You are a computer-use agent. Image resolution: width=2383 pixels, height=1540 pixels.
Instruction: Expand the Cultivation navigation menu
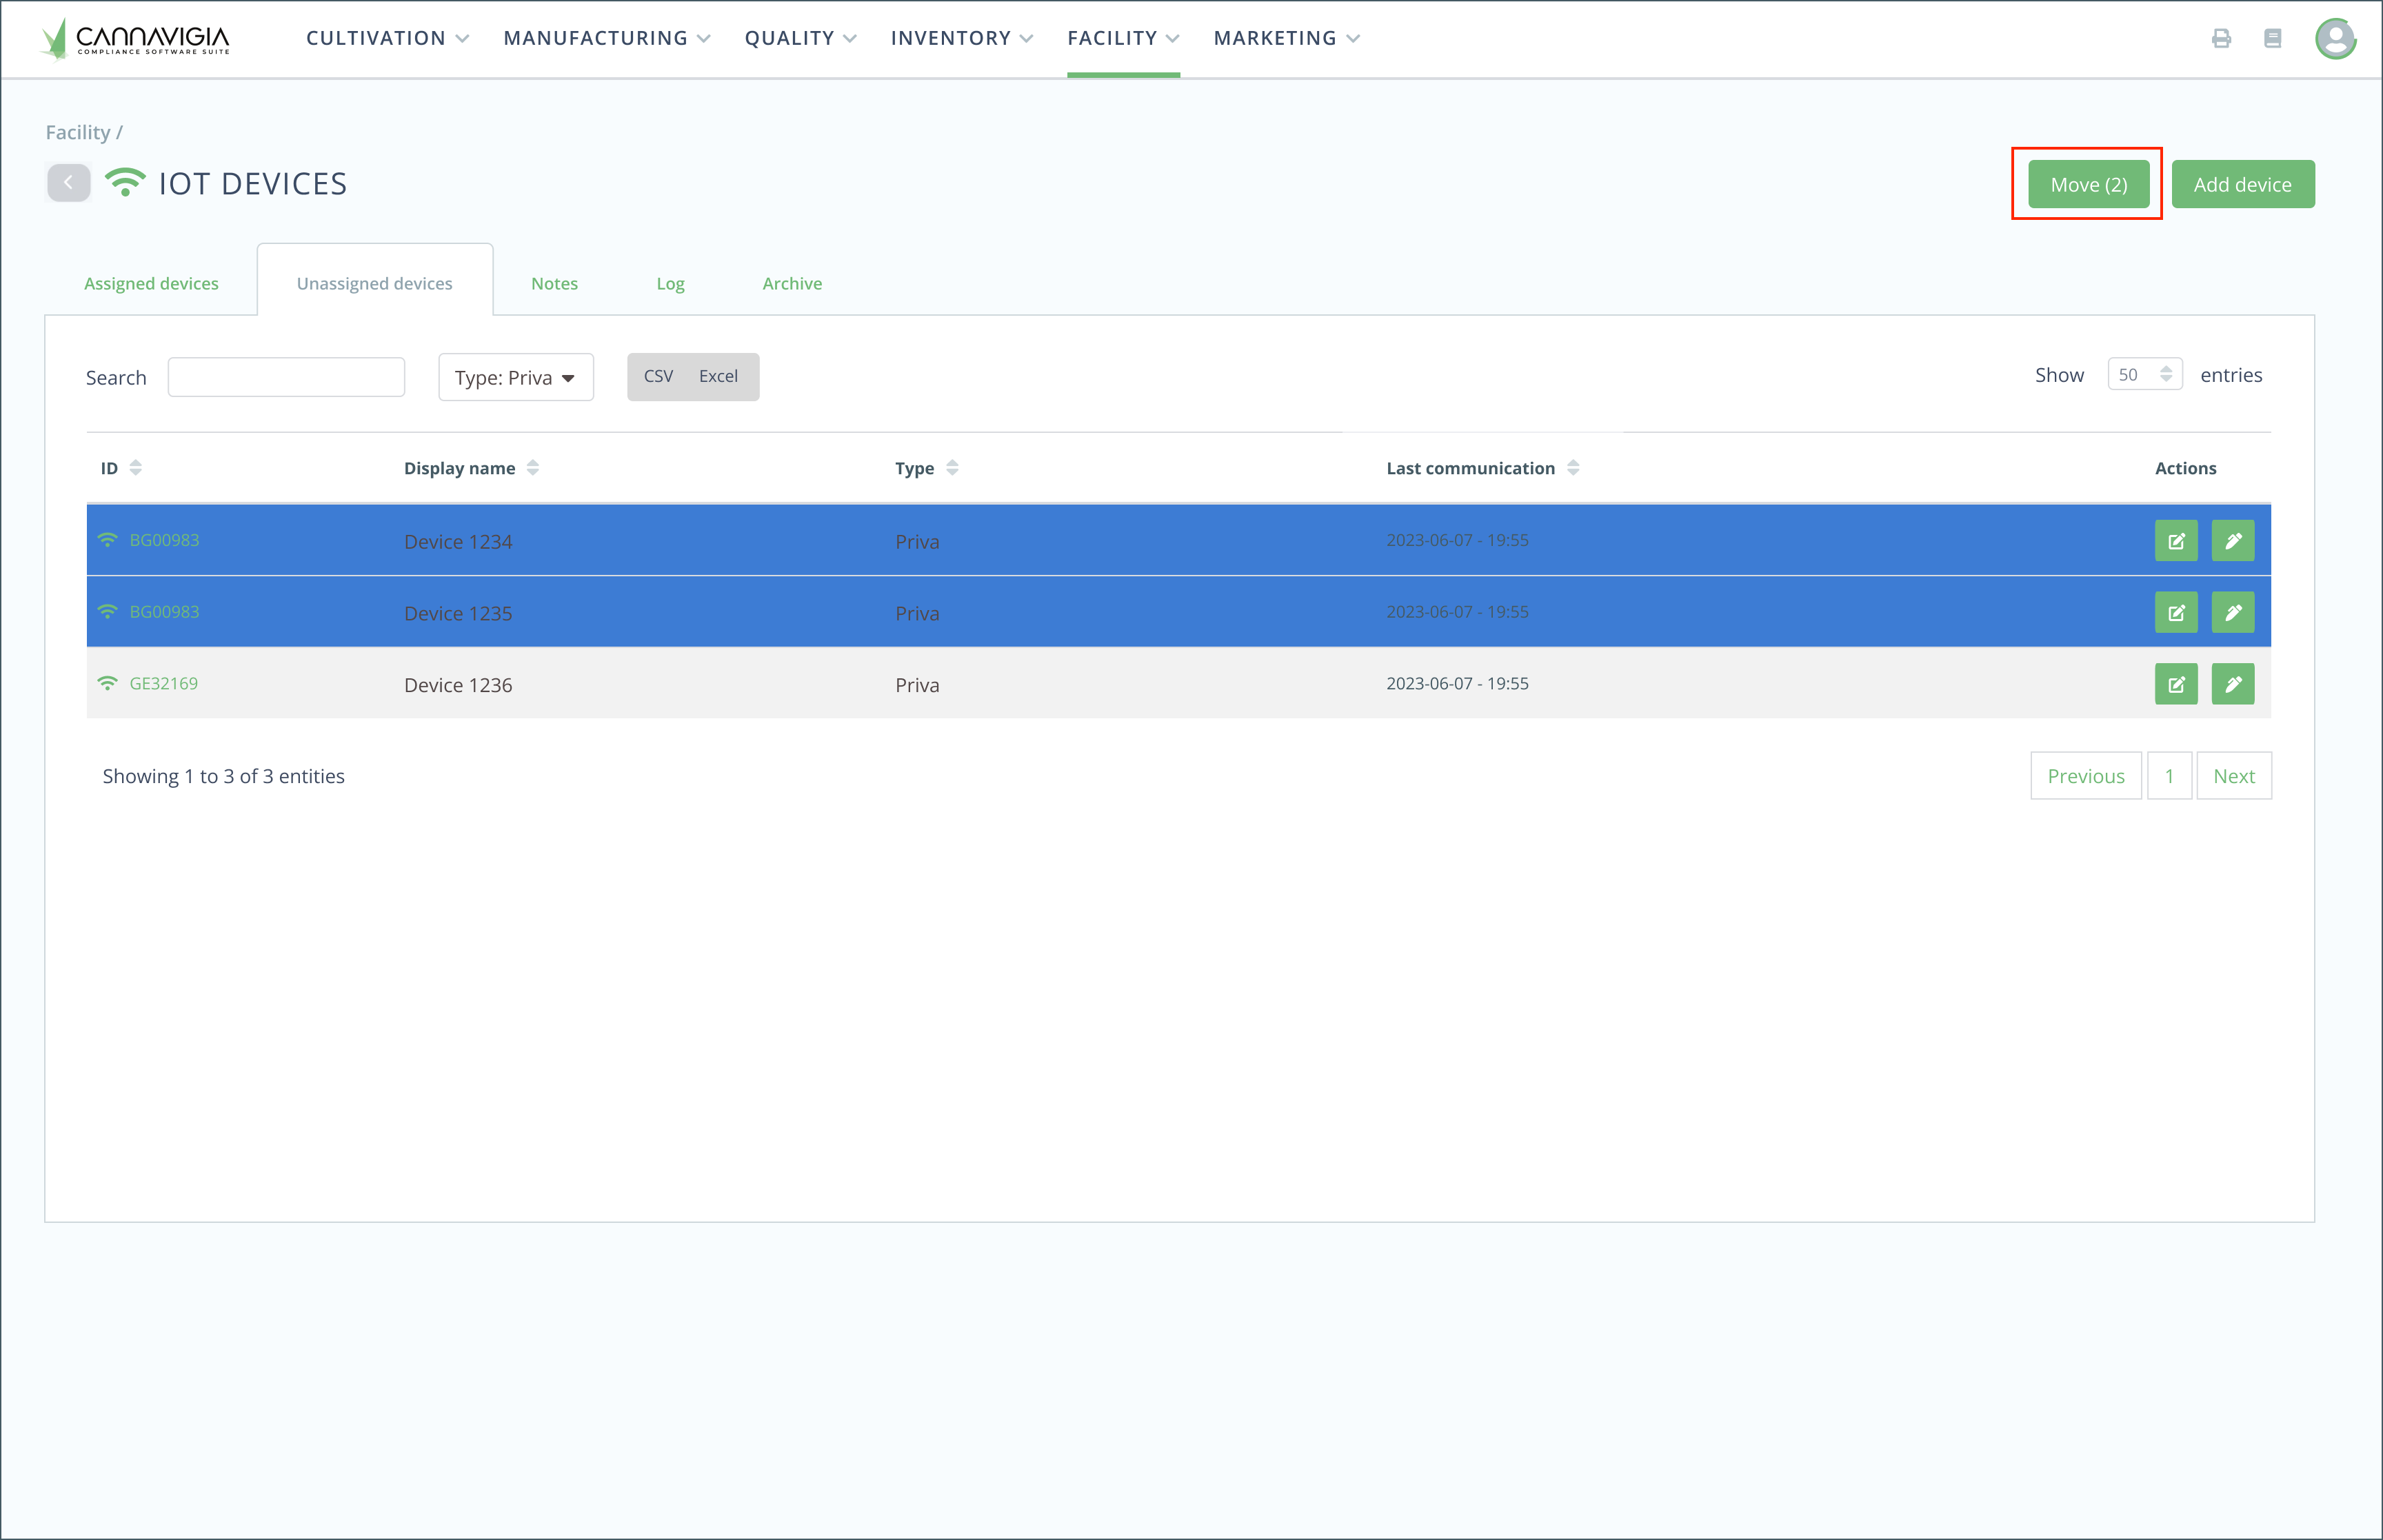(x=387, y=38)
